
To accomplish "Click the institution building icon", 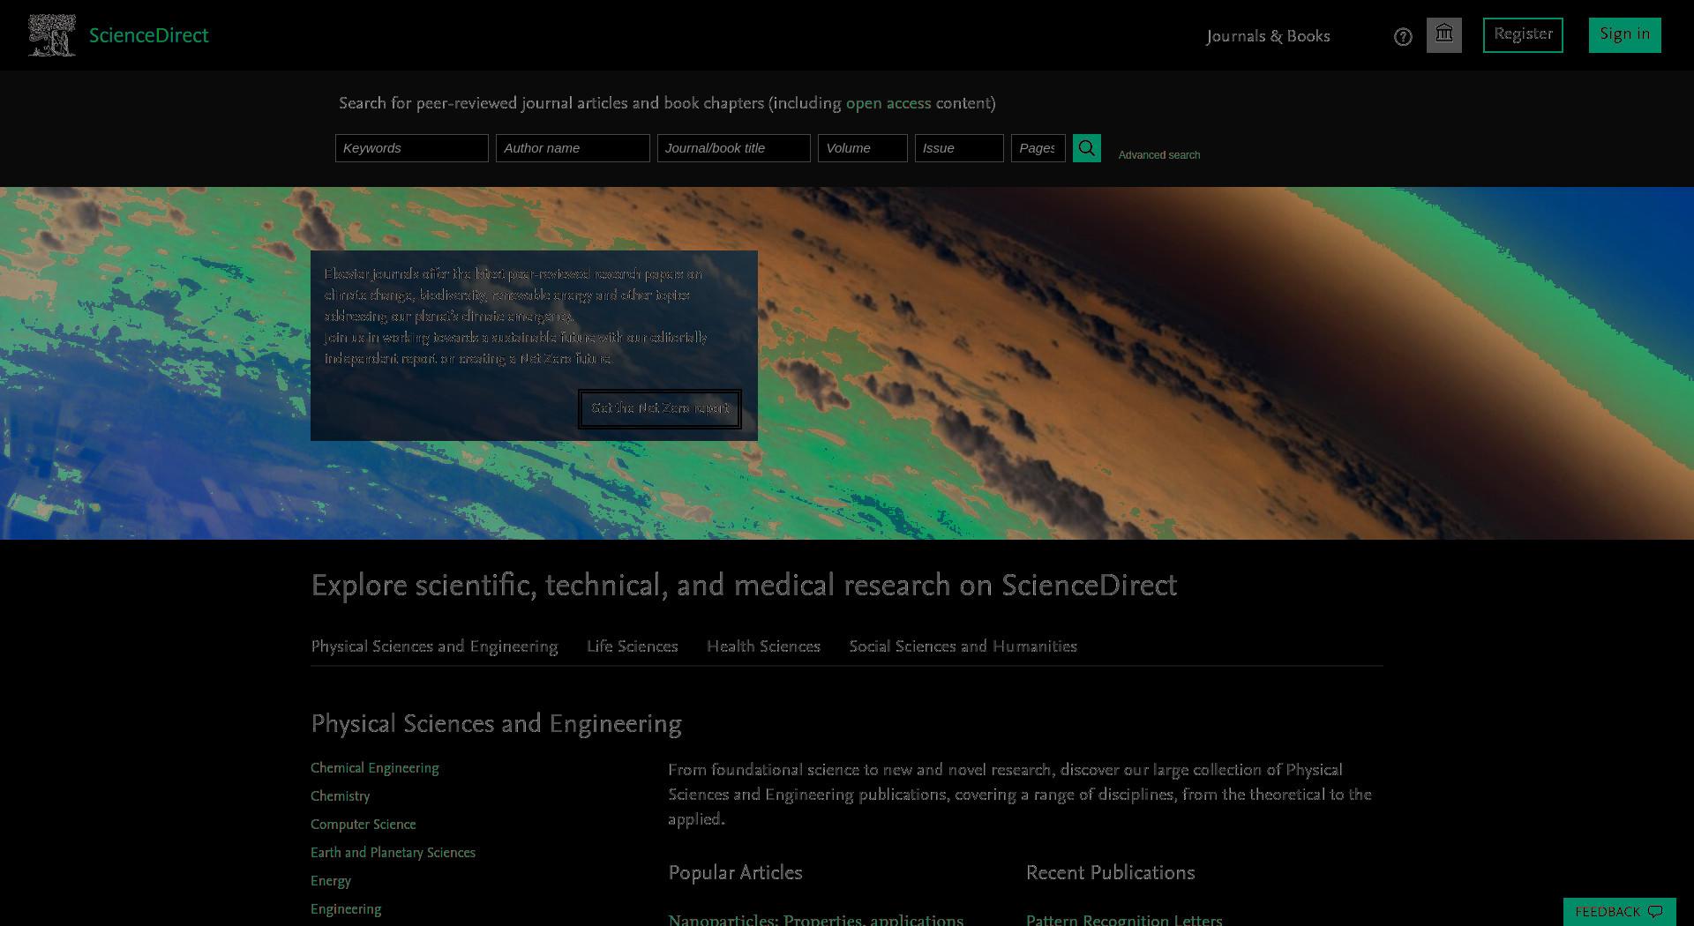I will click(1444, 35).
